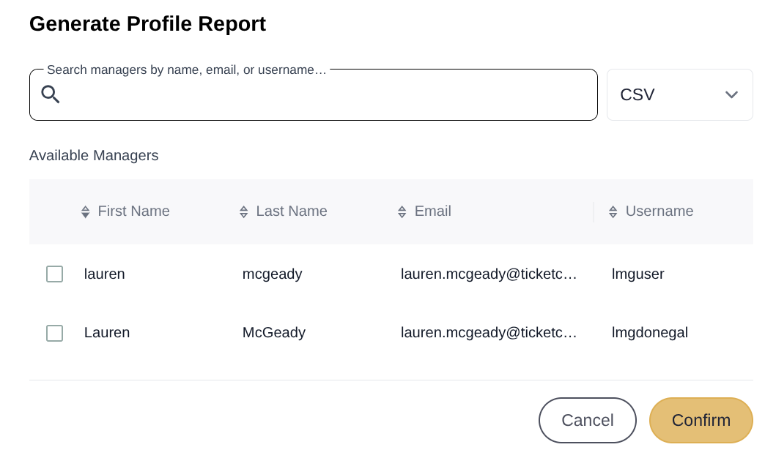Expand format options via chevron arrow
This screenshot has width=776, height=469.
pos(731,95)
